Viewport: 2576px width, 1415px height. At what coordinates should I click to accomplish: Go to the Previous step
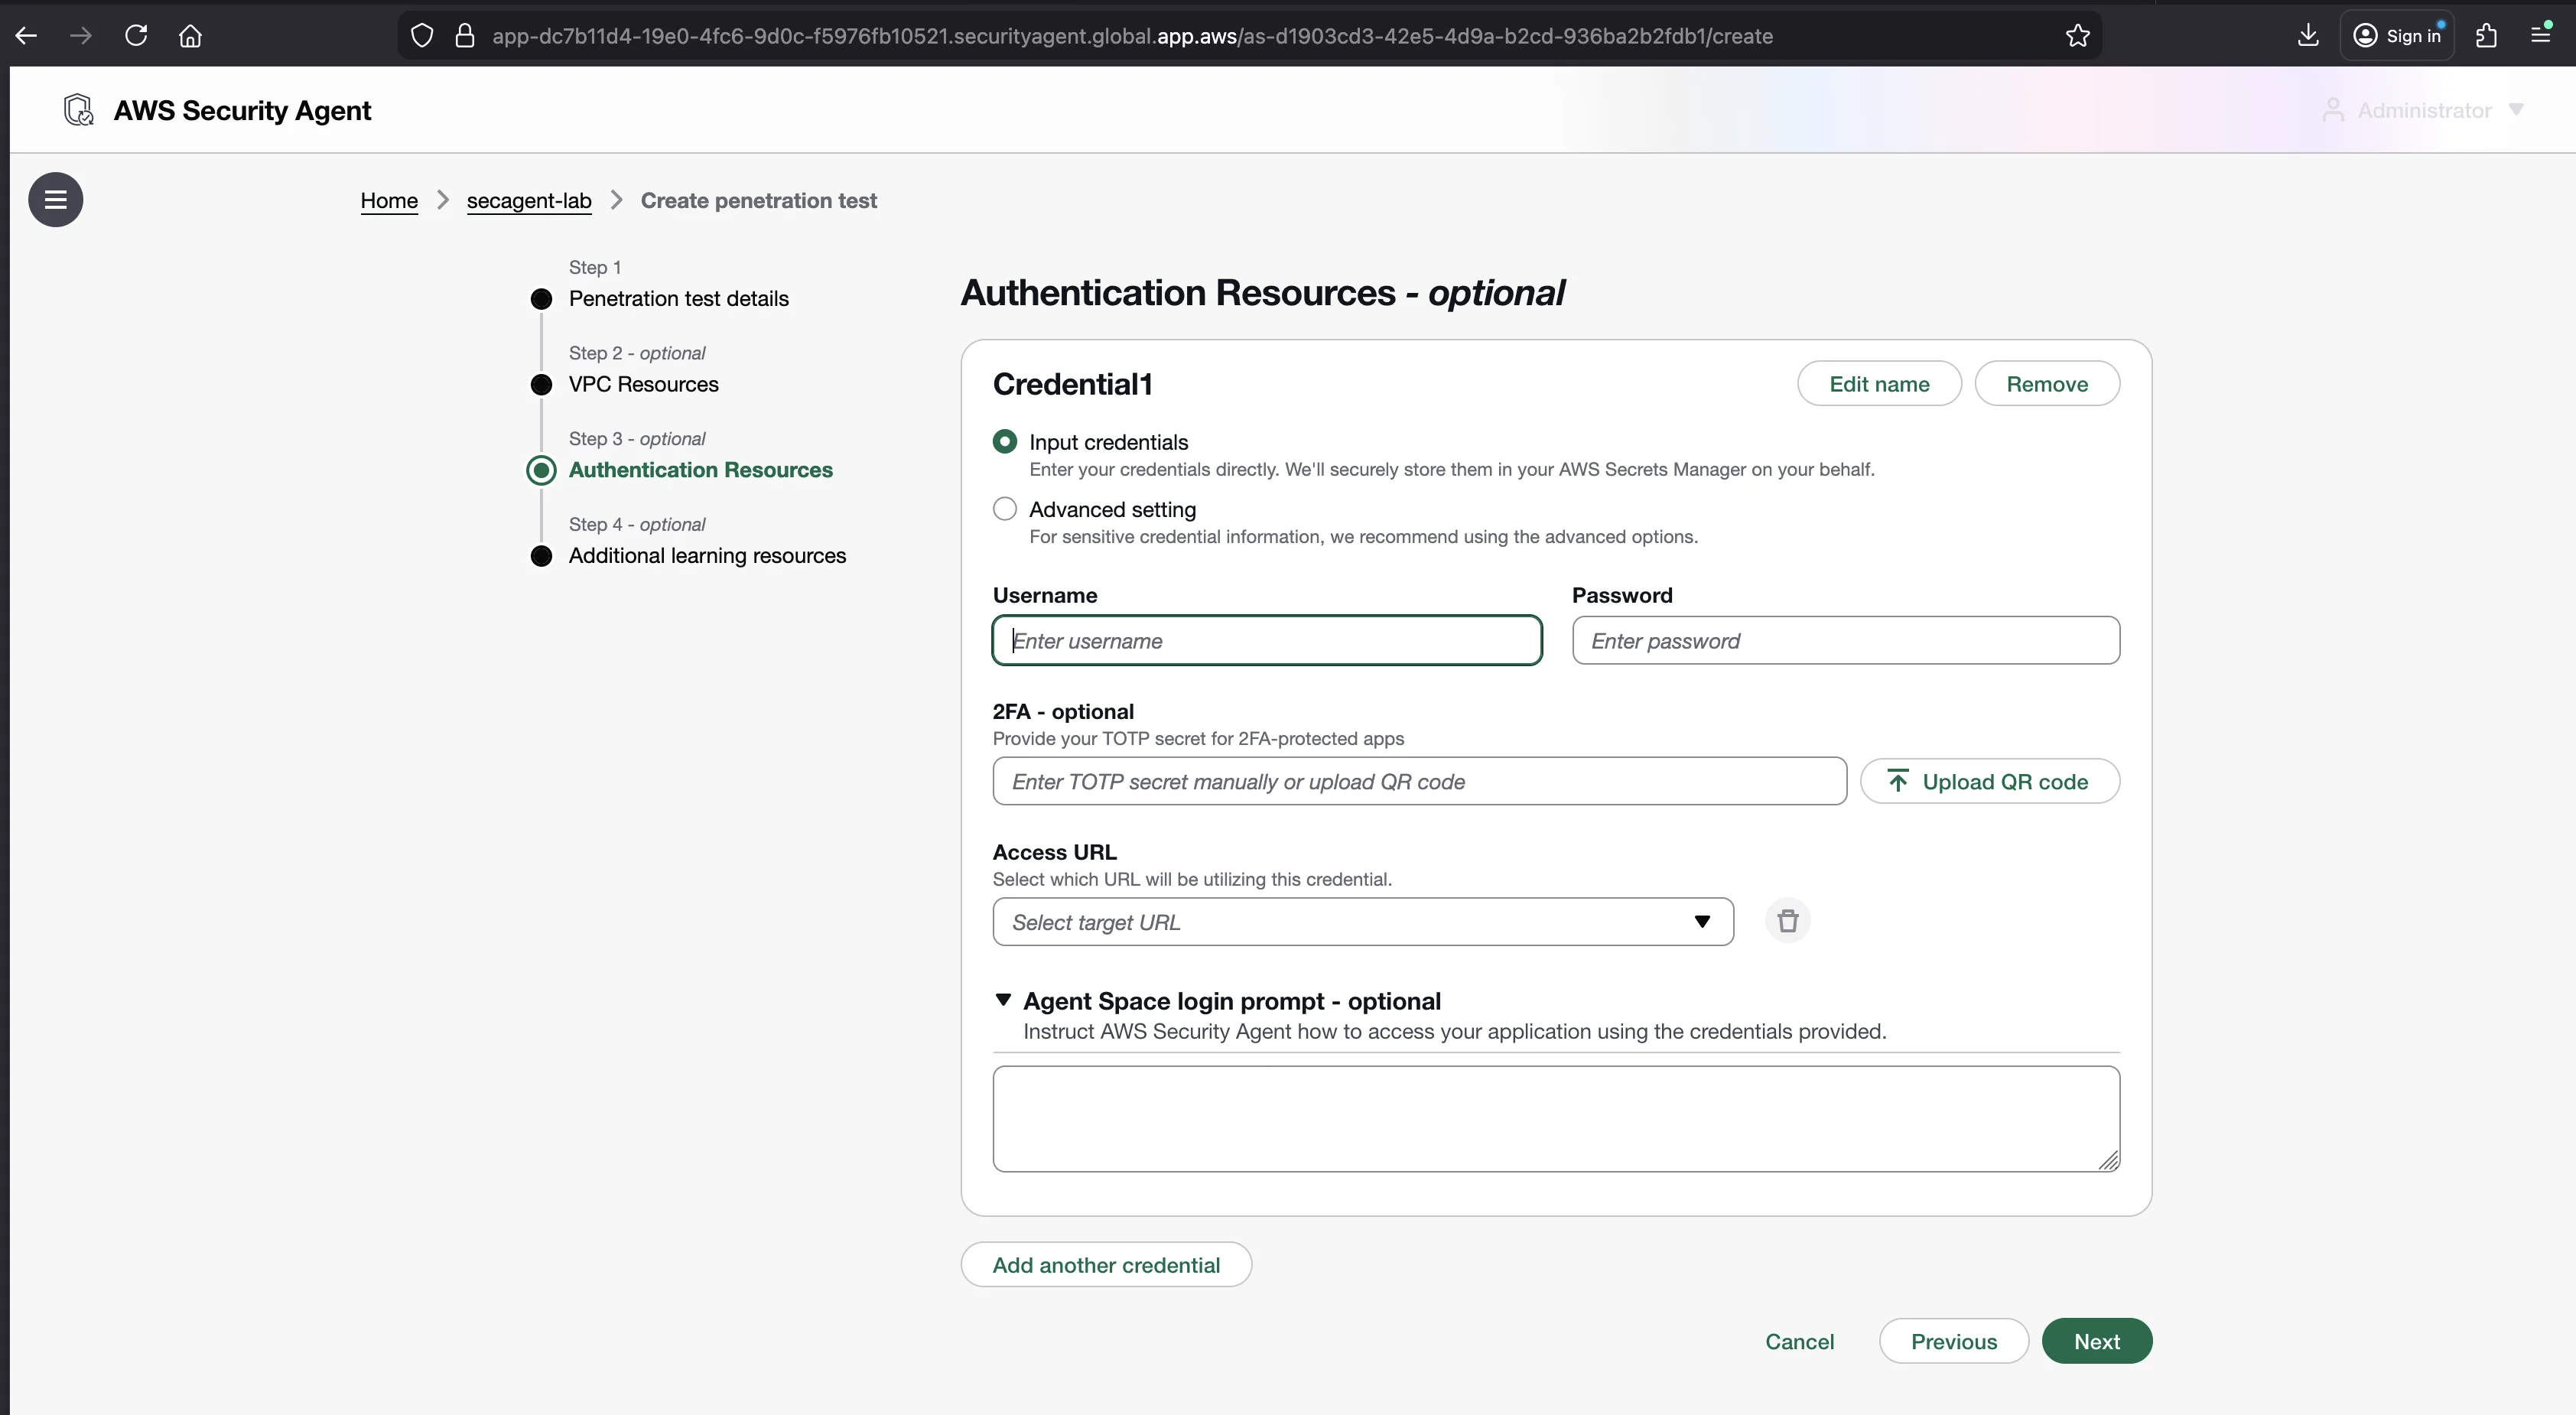(x=1953, y=1341)
